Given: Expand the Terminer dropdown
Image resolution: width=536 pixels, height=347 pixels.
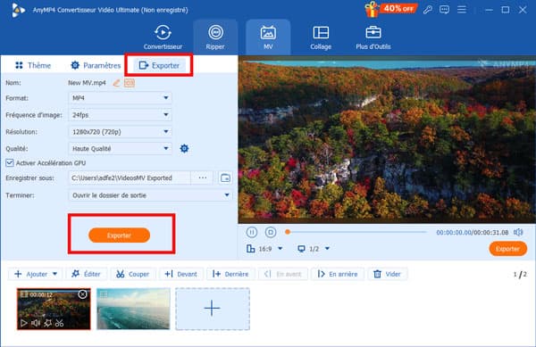Looking at the screenshot, I should click(x=150, y=195).
